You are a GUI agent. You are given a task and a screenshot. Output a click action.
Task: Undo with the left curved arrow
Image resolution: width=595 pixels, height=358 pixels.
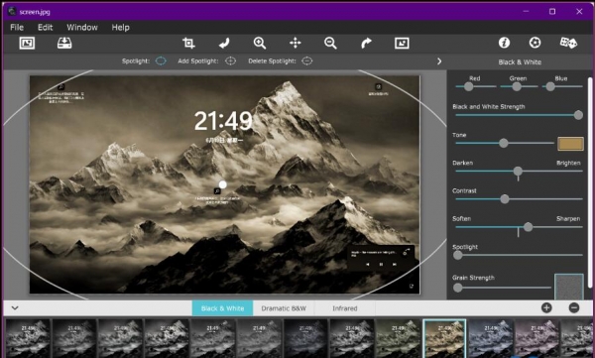224,43
